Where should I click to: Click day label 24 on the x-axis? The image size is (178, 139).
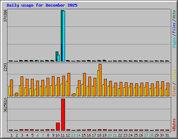click(x=130, y=135)
